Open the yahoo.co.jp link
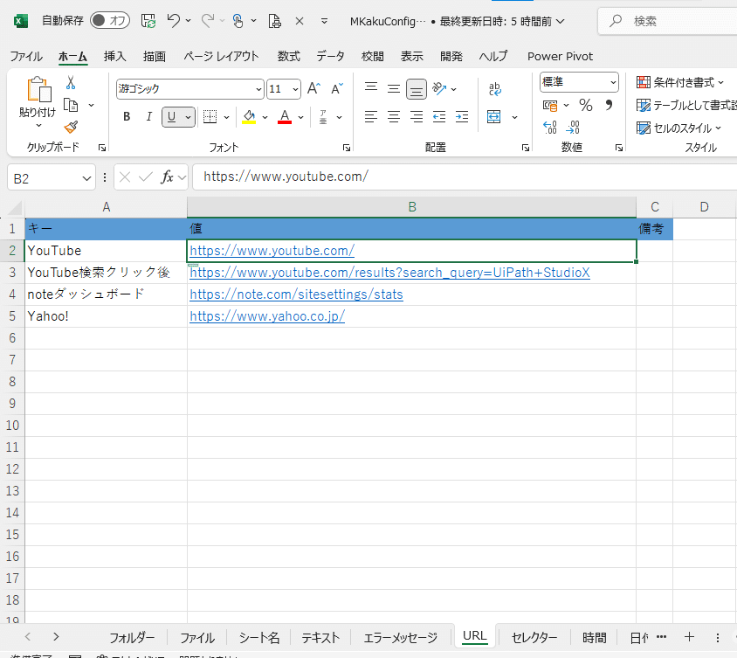Image resolution: width=737 pixels, height=658 pixels. 267,316
